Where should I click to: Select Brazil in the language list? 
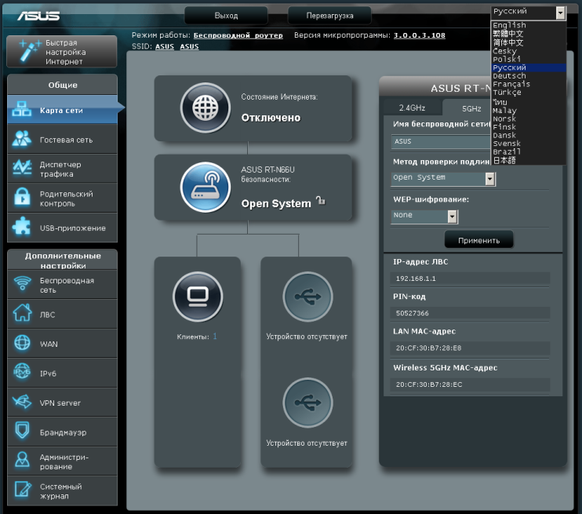(529, 151)
